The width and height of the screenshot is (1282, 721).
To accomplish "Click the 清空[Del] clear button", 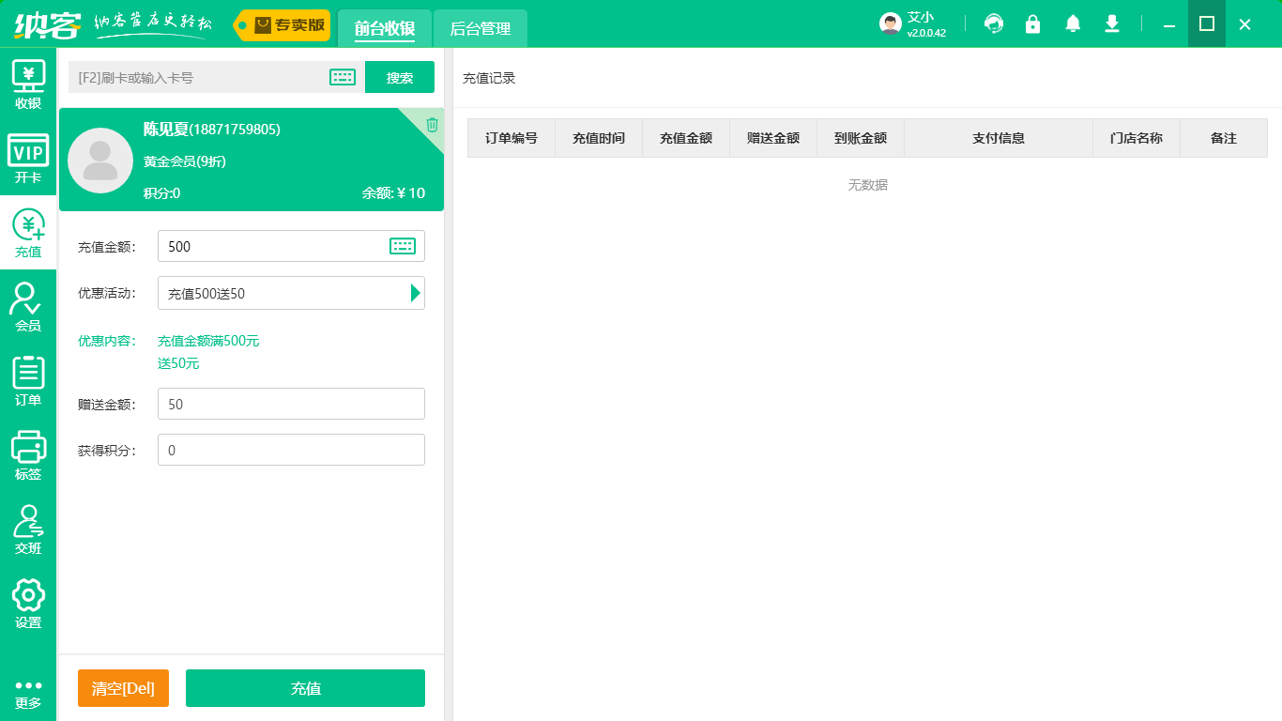I will pos(123,687).
